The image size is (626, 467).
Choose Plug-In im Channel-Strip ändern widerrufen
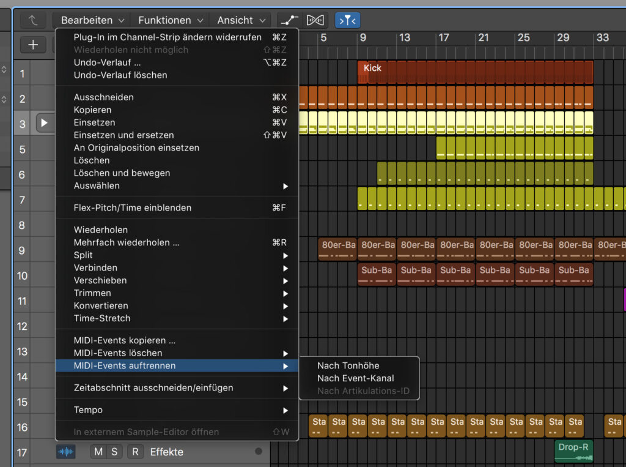pos(177,37)
